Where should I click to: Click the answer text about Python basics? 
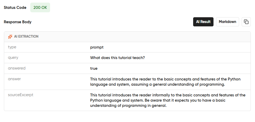pyautogui.click(x=165, y=82)
